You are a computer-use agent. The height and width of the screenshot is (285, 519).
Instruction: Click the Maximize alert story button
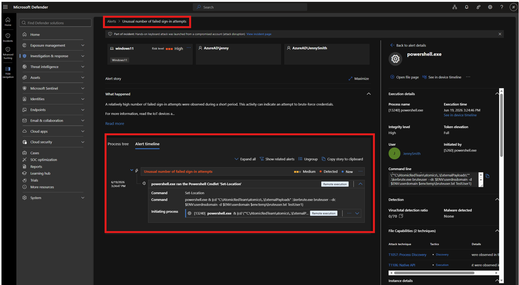point(359,78)
